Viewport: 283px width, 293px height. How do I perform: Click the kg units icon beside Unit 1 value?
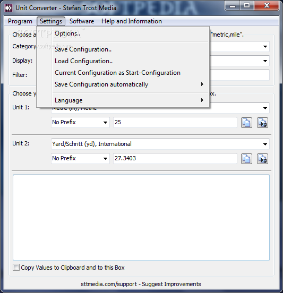click(x=262, y=123)
